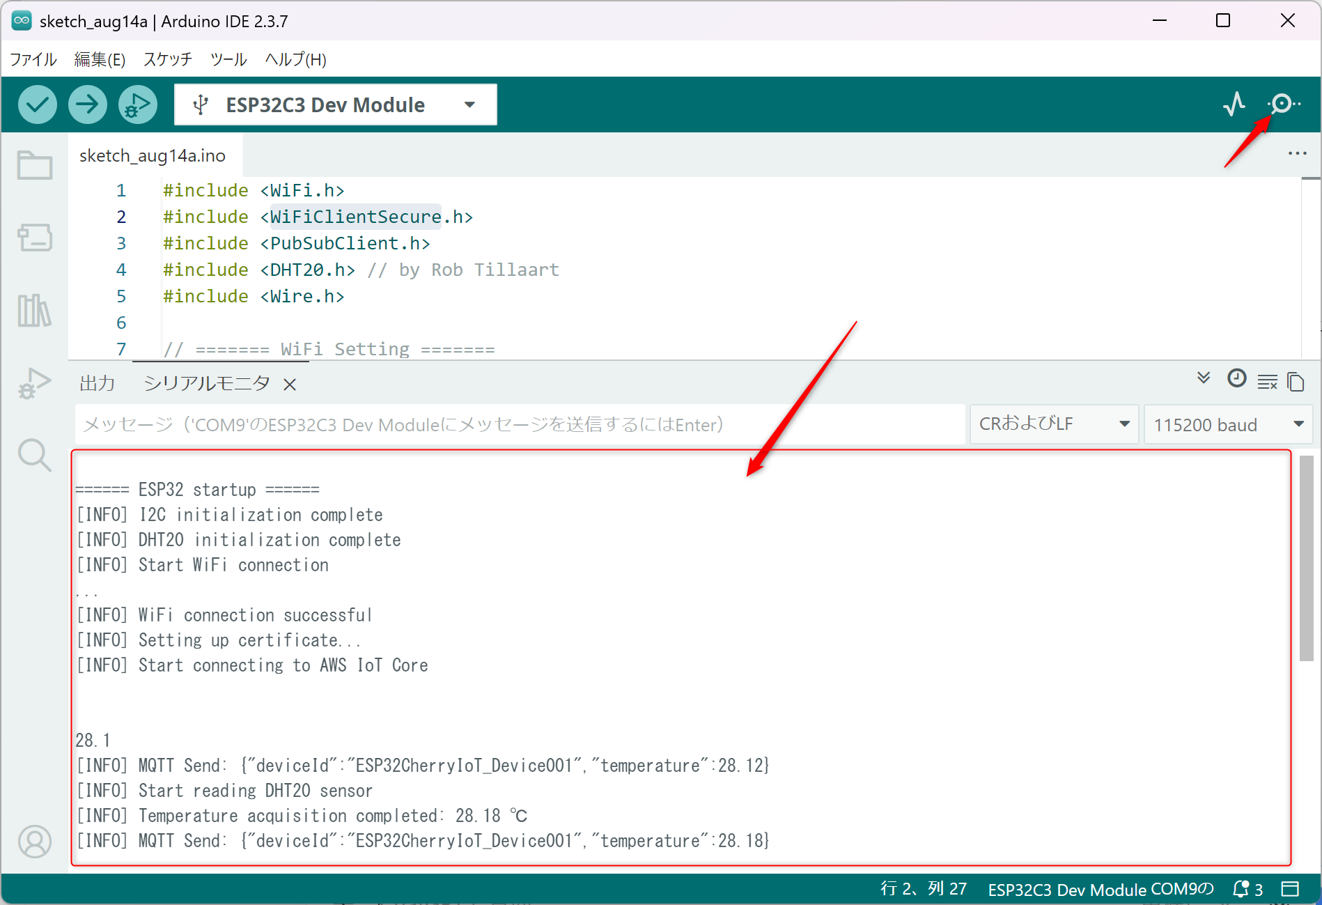Open the スケッチ menu
1322x905 pixels.
168,60
